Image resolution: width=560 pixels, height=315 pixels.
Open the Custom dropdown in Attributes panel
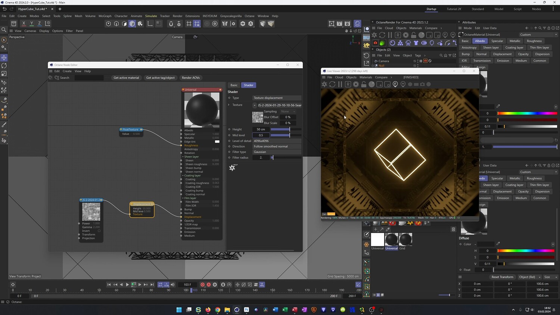point(538,35)
